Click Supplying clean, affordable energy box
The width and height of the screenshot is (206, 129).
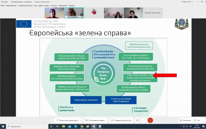coord(67,68)
